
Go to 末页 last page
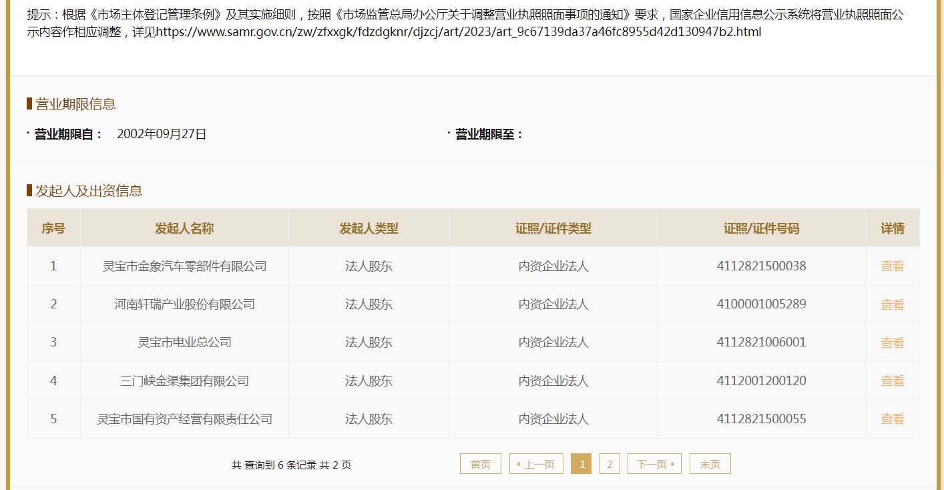[710, 464]
